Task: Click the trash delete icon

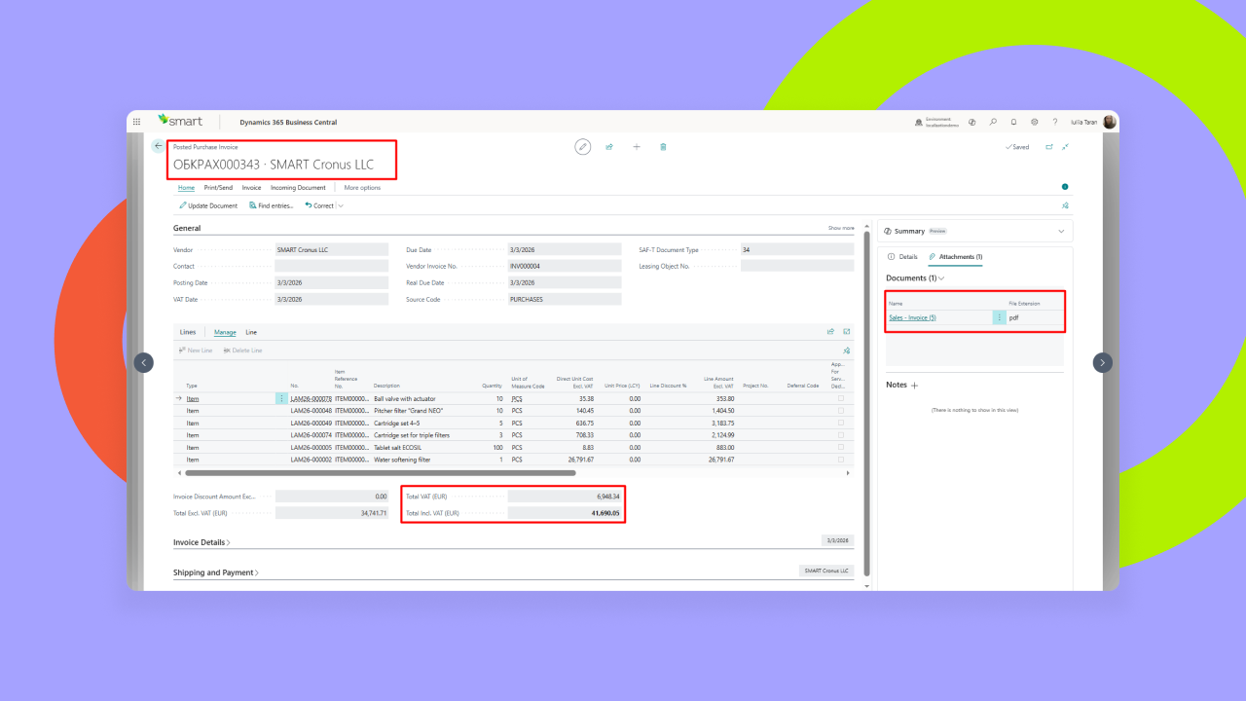Action: pyautogui.click(x=663, y=147)
